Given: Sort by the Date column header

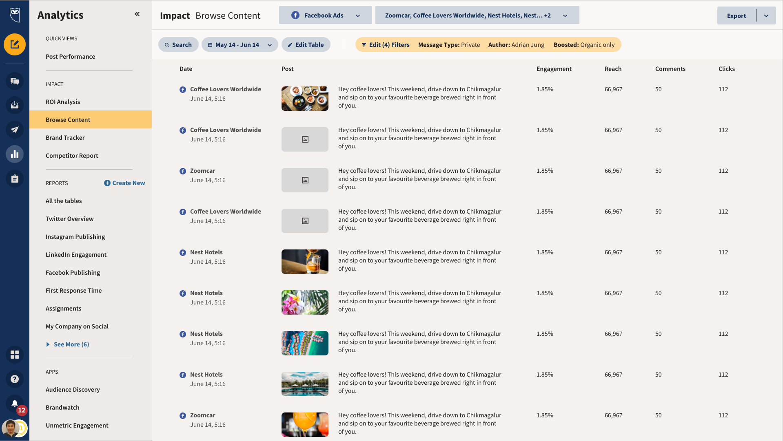Looking at the screenshot, I should point(186,69).
